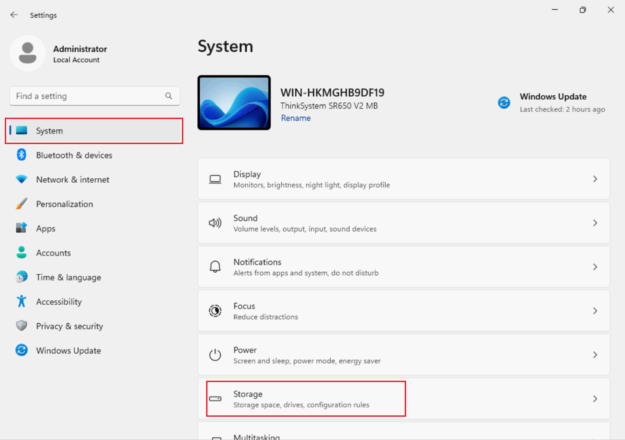Open Focus settings row
The image size is (625, 440).
pos(403,311)
